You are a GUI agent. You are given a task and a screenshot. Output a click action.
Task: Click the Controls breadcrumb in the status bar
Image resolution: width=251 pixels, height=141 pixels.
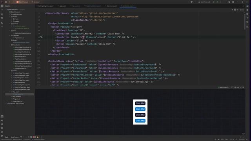[x=27, y=139]
